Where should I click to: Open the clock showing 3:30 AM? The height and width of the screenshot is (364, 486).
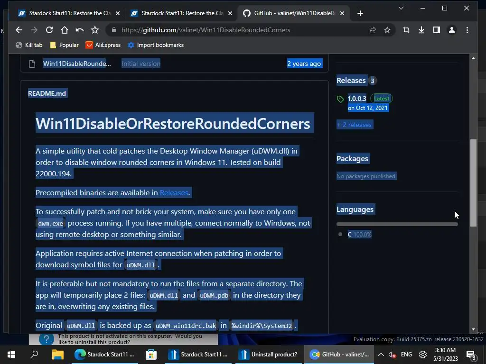coord(445,355)
